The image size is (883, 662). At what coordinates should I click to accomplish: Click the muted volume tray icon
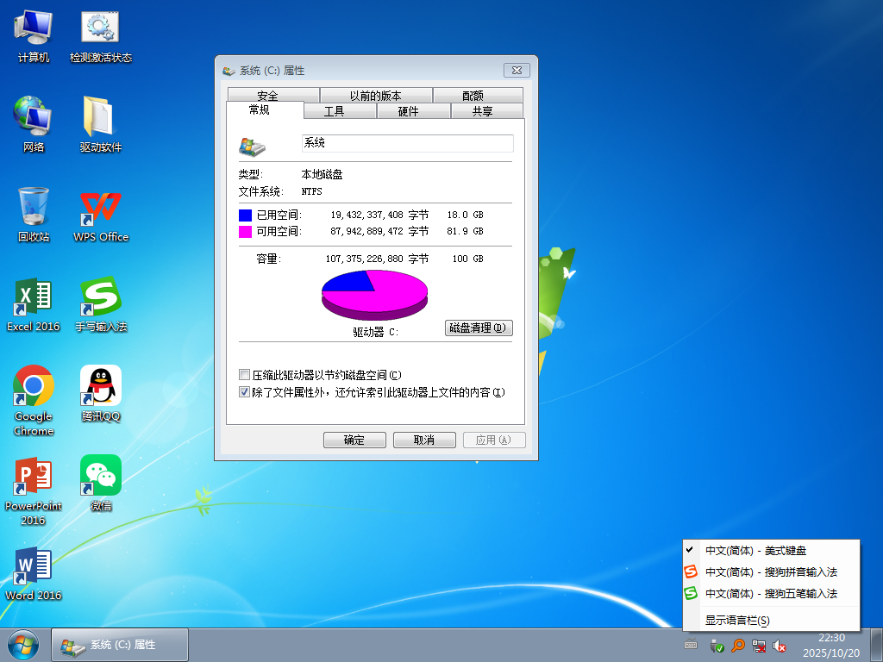pos(780,645)
